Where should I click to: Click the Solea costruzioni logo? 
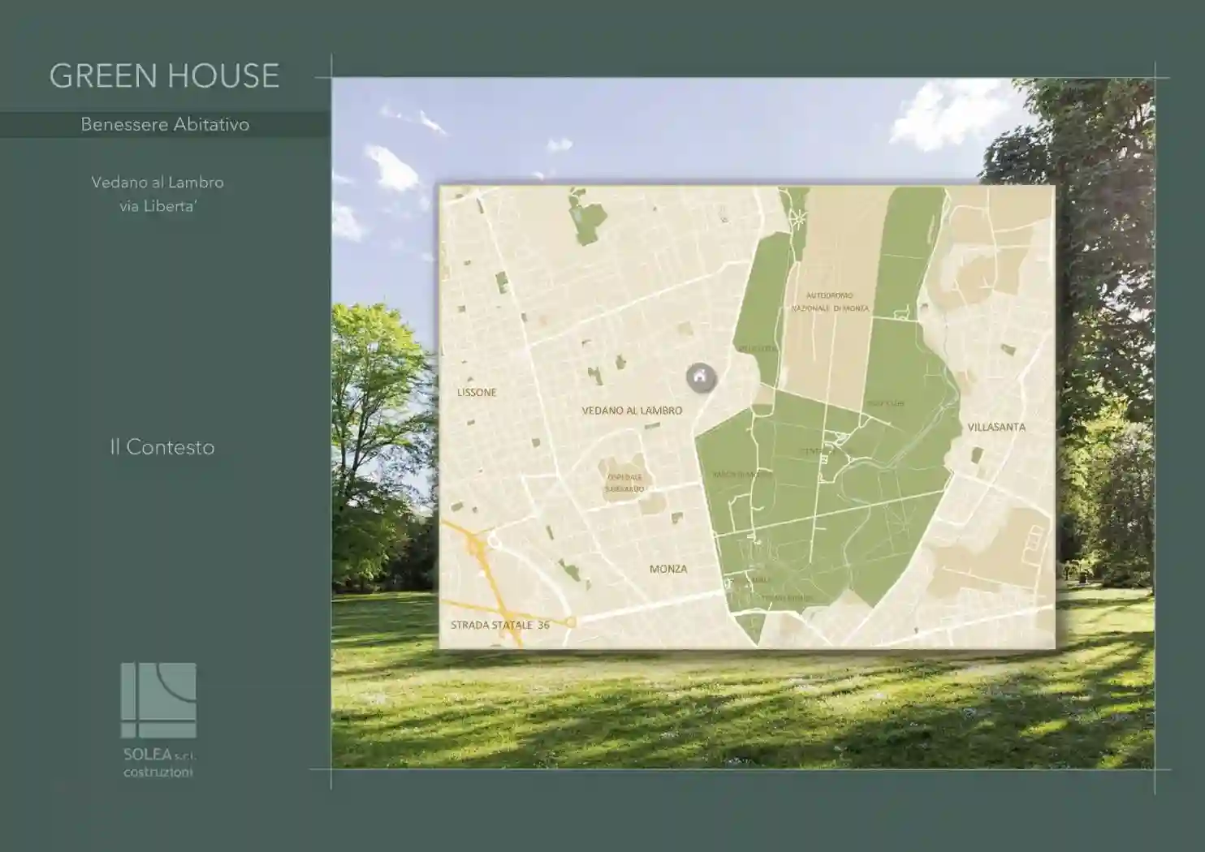point(158,701)
